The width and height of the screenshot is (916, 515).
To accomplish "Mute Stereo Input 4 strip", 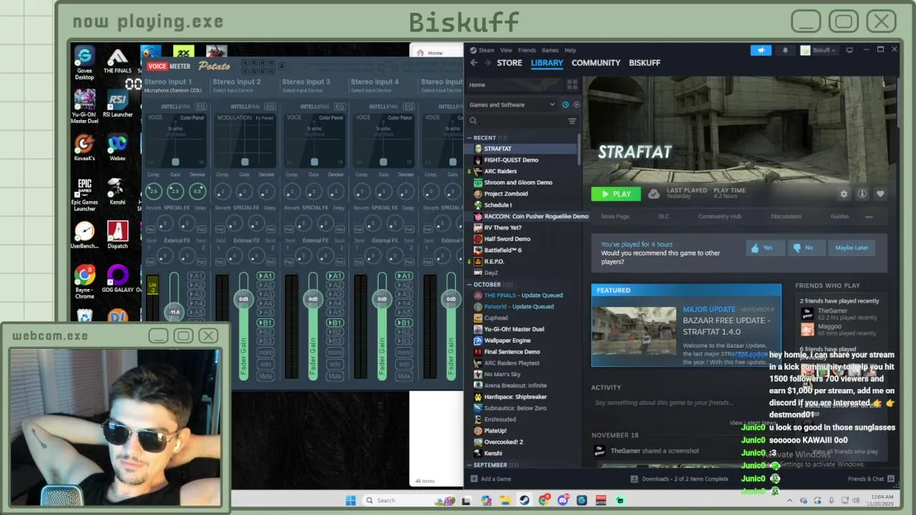I will tap(404, 376).
